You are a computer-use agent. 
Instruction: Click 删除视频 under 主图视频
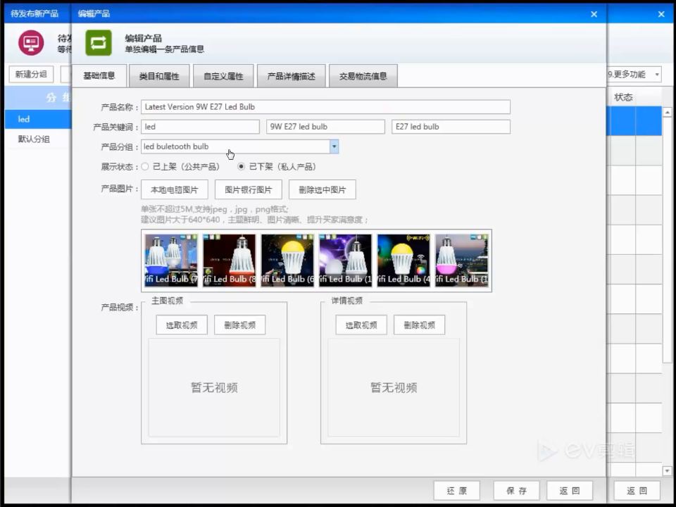point(239,325)
